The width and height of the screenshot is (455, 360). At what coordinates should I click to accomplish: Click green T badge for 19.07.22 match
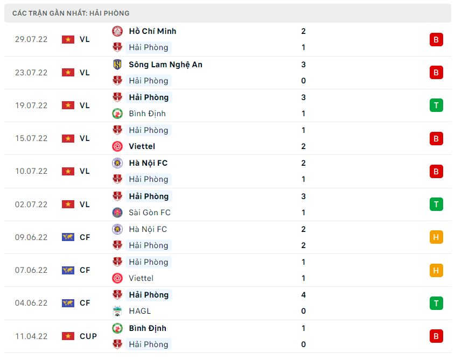click(436, 105)
